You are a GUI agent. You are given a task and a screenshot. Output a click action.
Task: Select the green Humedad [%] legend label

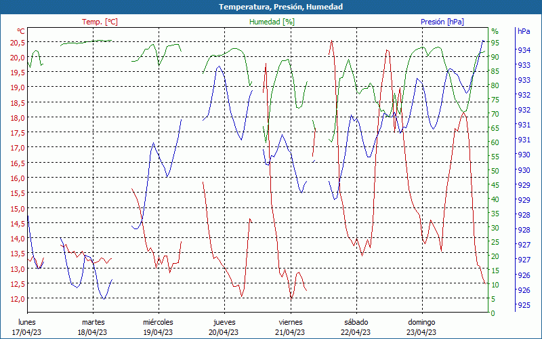coord(272,22)
